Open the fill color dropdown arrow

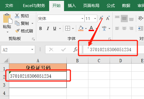pyautogui.click(x=86, y=28)
